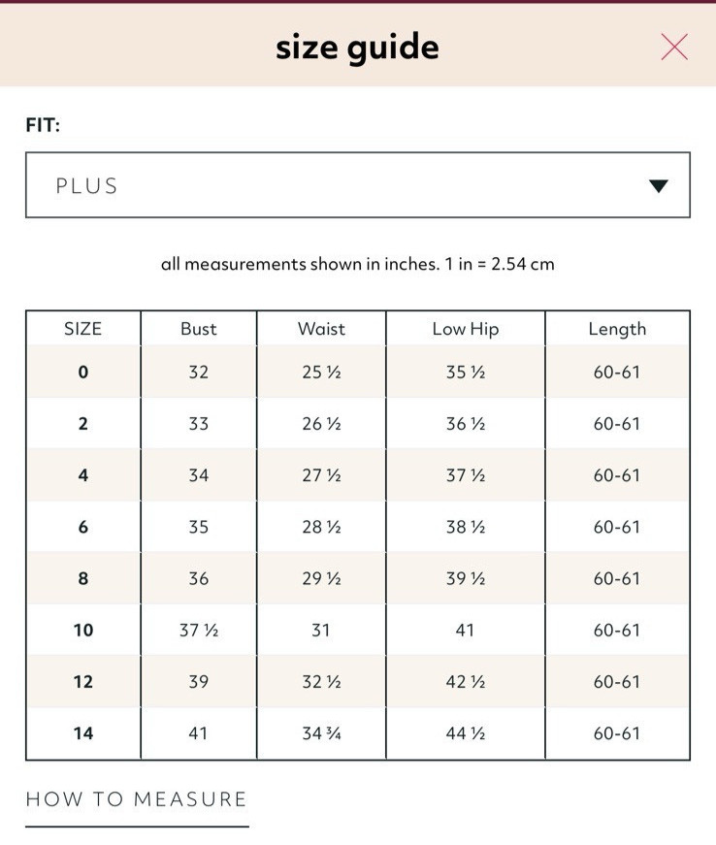Click size 12 row label
This screenshot has width=716, height=845.
(x=83, y=682)
